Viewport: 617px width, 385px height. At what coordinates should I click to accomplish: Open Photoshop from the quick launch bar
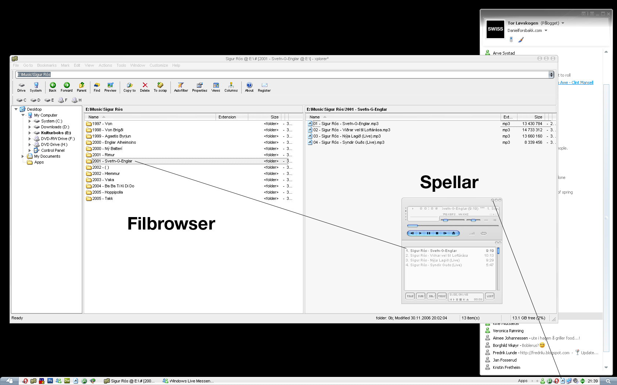point(50,381)
